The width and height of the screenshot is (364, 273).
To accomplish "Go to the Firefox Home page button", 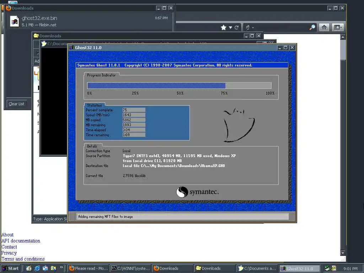I will pyautogui.click(x=324, y=27).
